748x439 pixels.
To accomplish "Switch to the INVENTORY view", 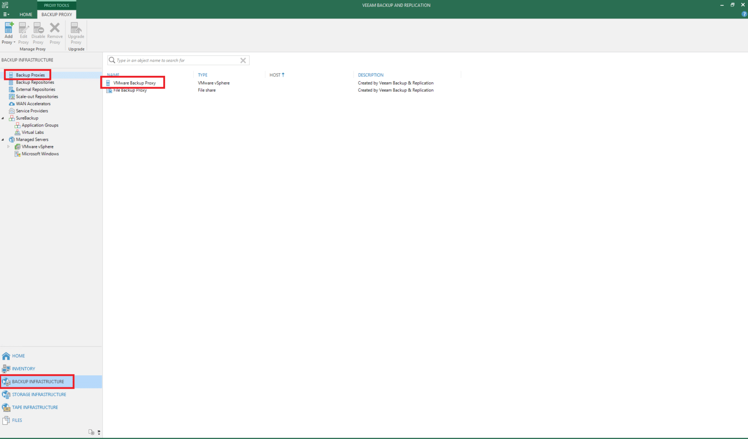I will pyautogui.click(x=23, y=368).
